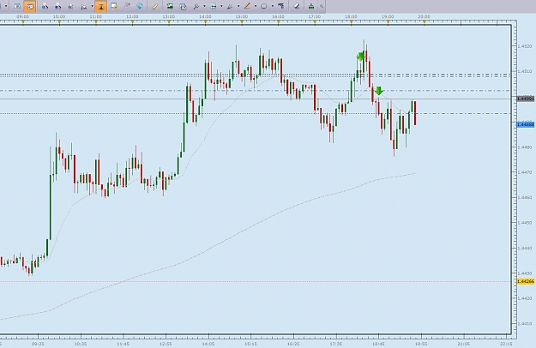Click the third of the three people-style toolbar icons
Viewport: 536px width, 348px height.
pyautogui.click(x=70, y=7)
